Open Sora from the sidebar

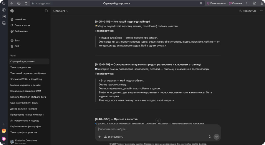(x=17, y=40)
